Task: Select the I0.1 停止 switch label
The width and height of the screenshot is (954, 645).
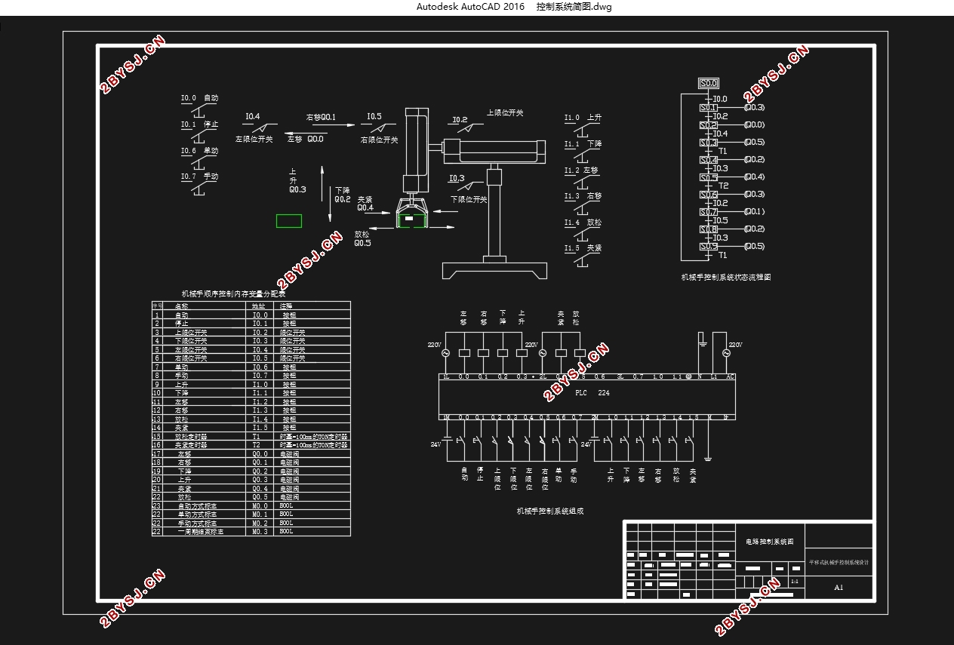Action: 199,124
